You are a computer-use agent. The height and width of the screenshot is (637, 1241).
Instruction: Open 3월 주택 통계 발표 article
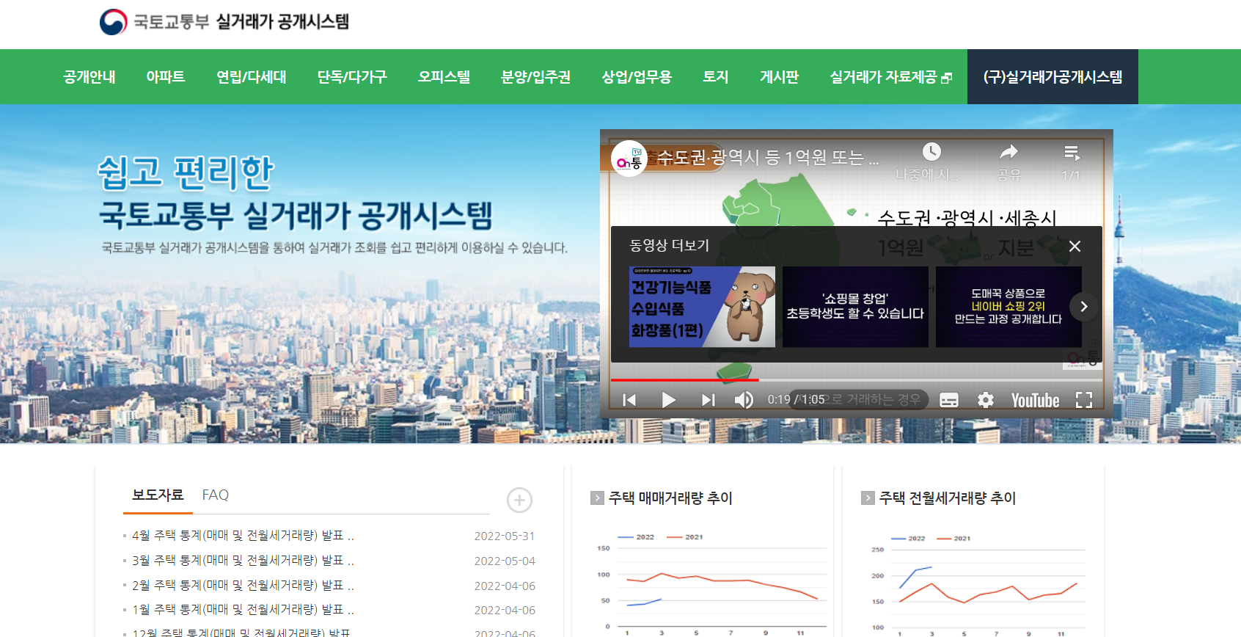[243, 561]
